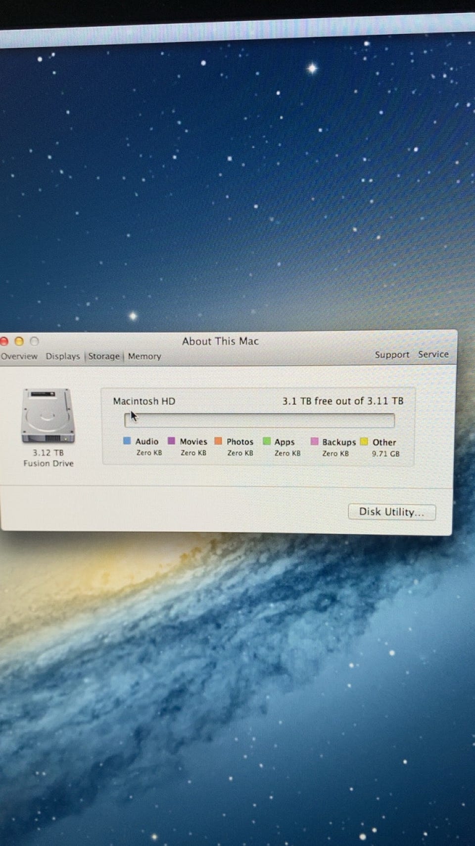Click the Macintosh HD storage usage bar

coord(259,420)
